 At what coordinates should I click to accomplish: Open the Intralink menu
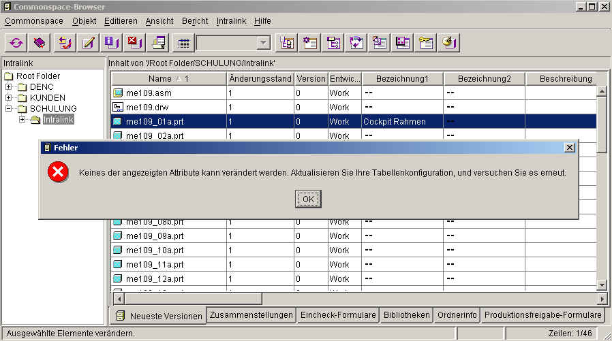click(231, 21)
